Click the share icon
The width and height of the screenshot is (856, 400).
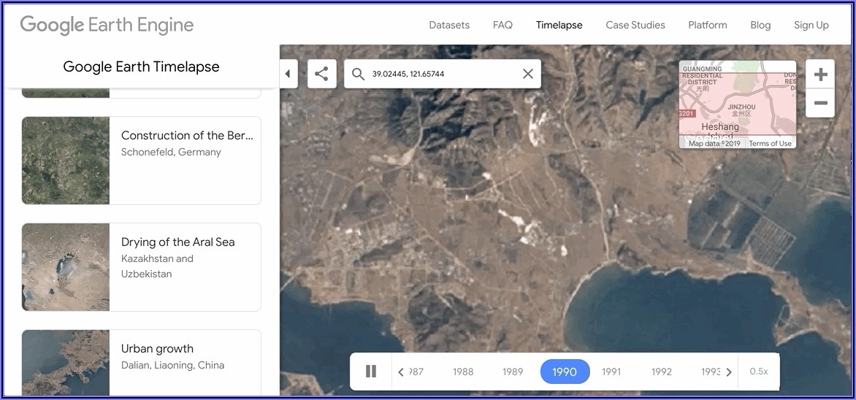(x=321, y=74)
